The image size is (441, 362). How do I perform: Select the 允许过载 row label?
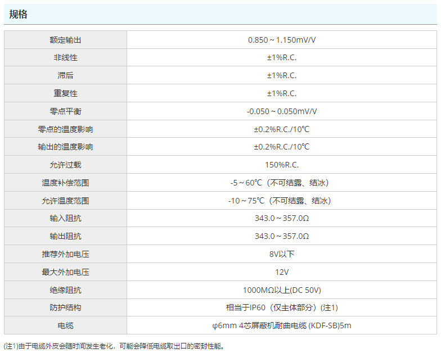pos(65,165)
